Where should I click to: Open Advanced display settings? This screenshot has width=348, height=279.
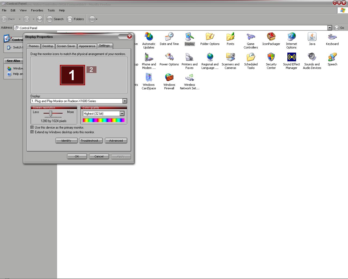(116, 141)
